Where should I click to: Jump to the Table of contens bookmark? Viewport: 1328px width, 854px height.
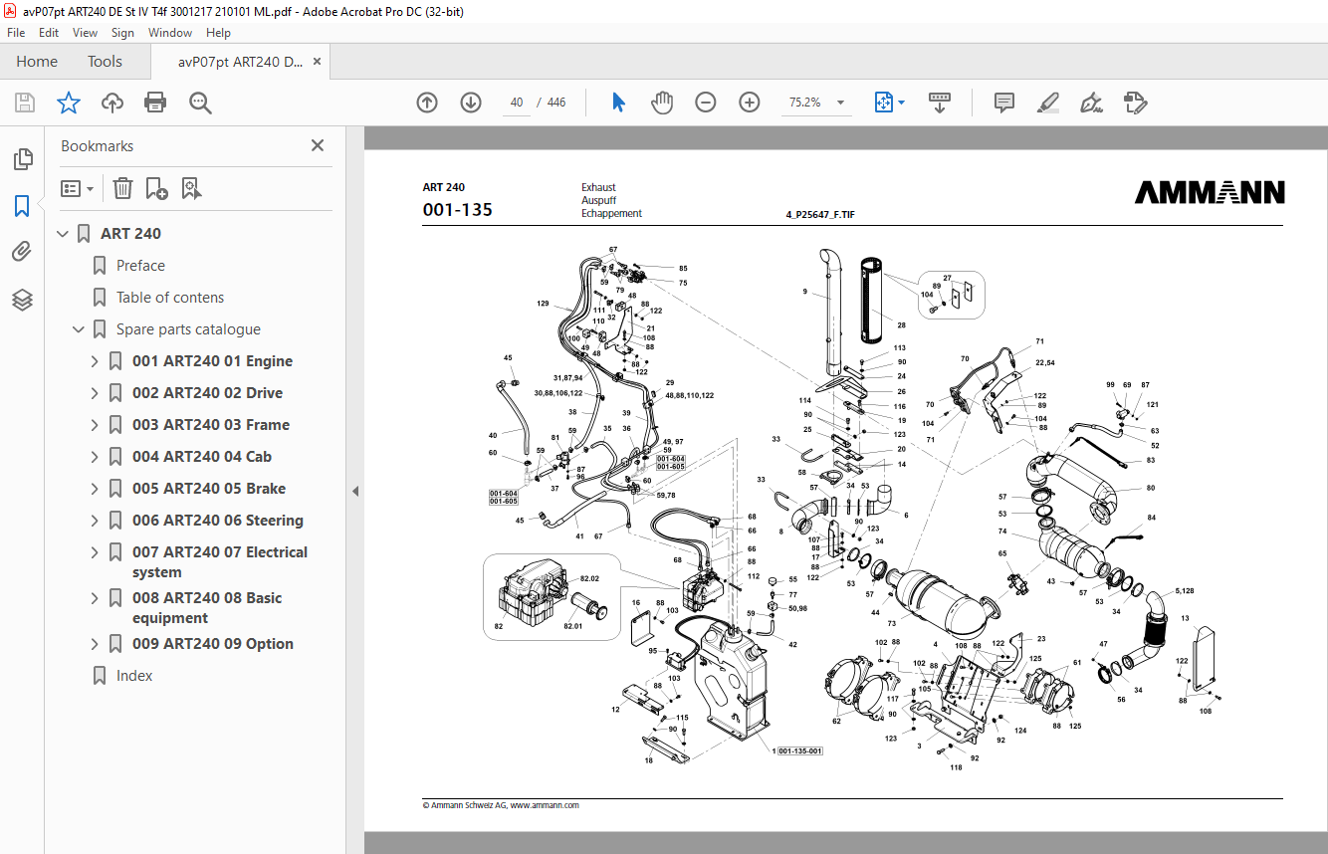170,298
